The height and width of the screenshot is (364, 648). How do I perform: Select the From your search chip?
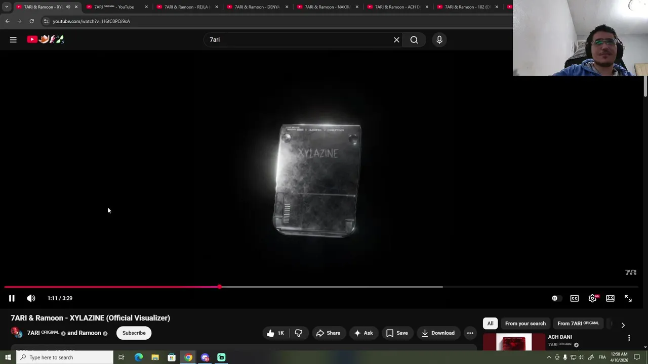coord(525,324)
